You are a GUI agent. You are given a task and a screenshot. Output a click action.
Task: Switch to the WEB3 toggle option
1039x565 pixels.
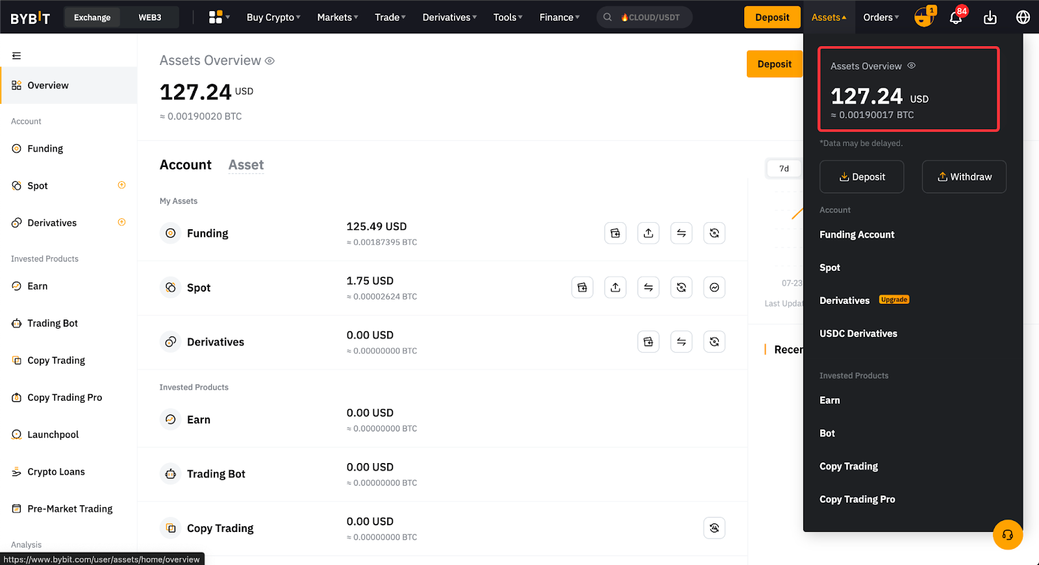coord(149,18)
